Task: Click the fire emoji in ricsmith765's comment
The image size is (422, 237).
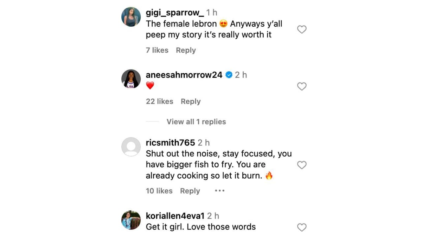Action: click(x=269, y=175)
